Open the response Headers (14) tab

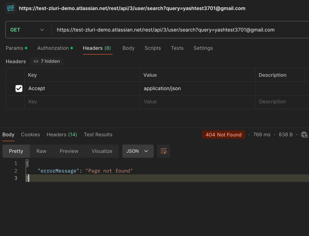point(62,135)
